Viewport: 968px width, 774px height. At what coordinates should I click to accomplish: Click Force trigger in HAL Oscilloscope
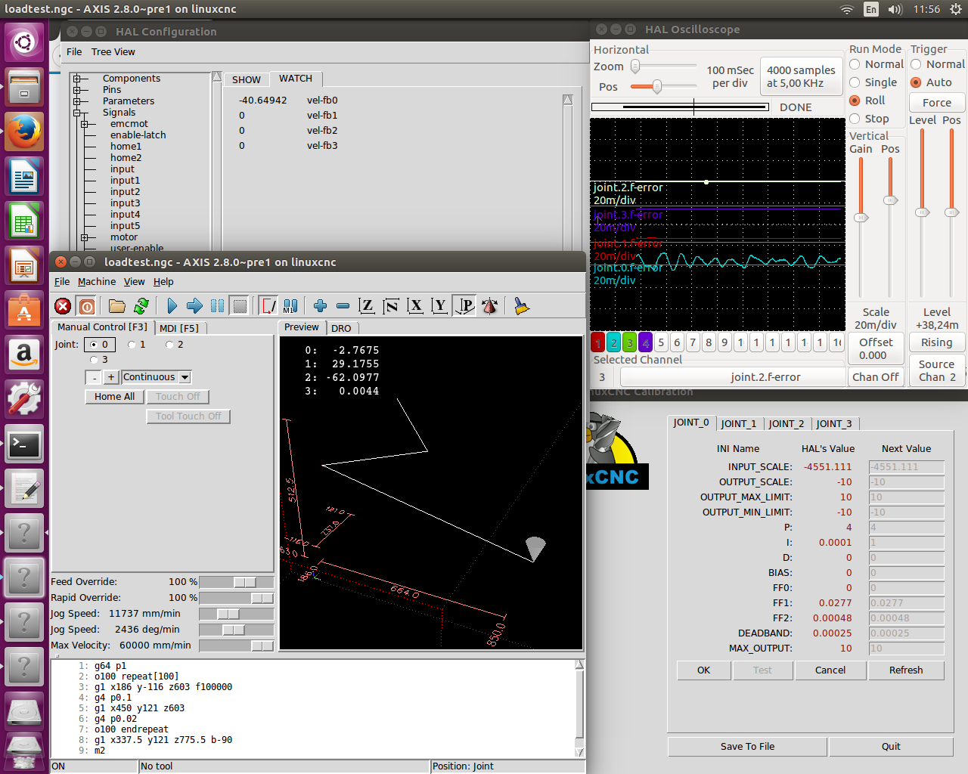[937, 103]
